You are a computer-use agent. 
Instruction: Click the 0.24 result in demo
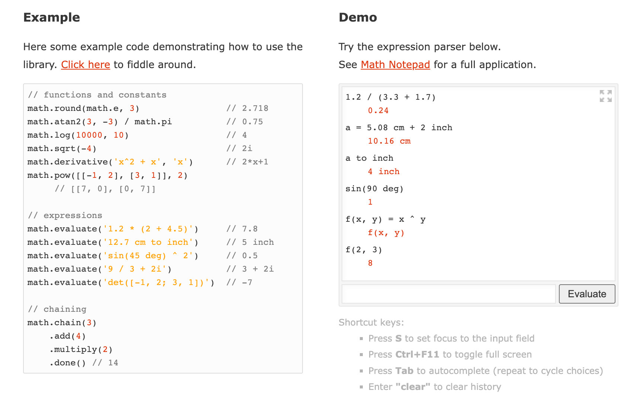point(378,111)
